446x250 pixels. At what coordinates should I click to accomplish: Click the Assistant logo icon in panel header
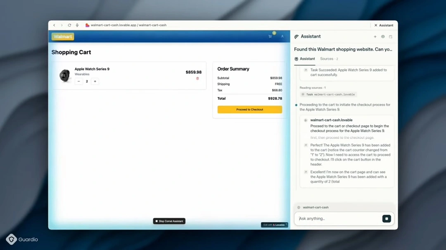pos(297,37)
